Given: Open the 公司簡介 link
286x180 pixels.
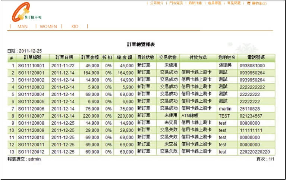Looking at the screenshot, I should click(157, 3).
